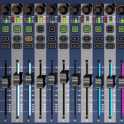Solo channel 10
The image size is (124, 124).
pos(75,46)
